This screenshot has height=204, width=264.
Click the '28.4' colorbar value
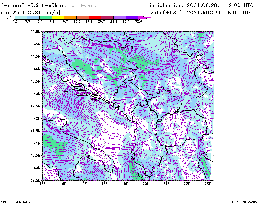(126, 21)
